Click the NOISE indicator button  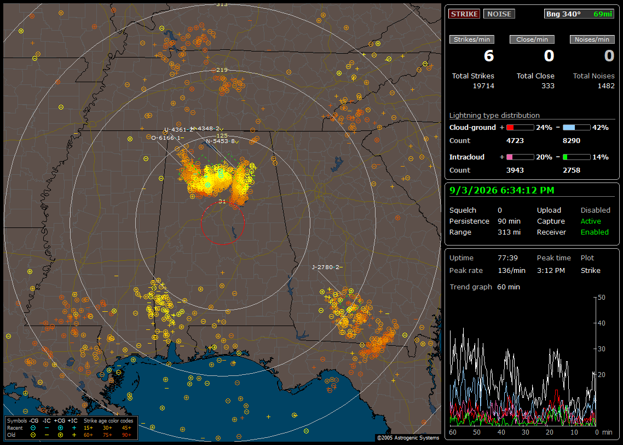tap(499, 14)
